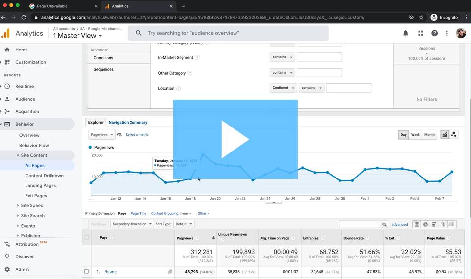Open the Other dimension dropdown
Image resolution: width=471 pixels, height=279 pixels.
pos(203,213)
